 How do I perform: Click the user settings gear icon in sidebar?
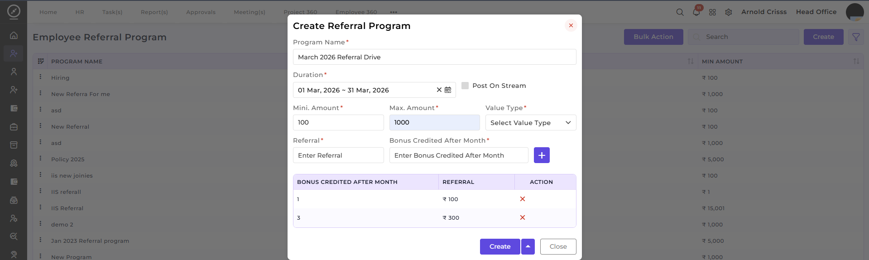14,218
